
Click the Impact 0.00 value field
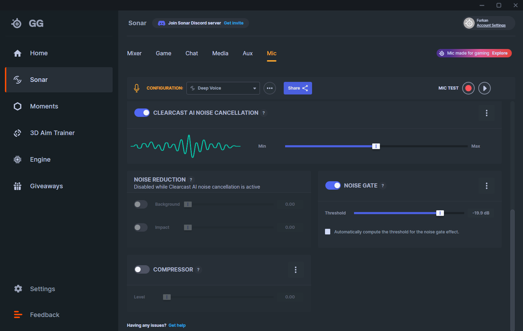(x=290, y=227)
